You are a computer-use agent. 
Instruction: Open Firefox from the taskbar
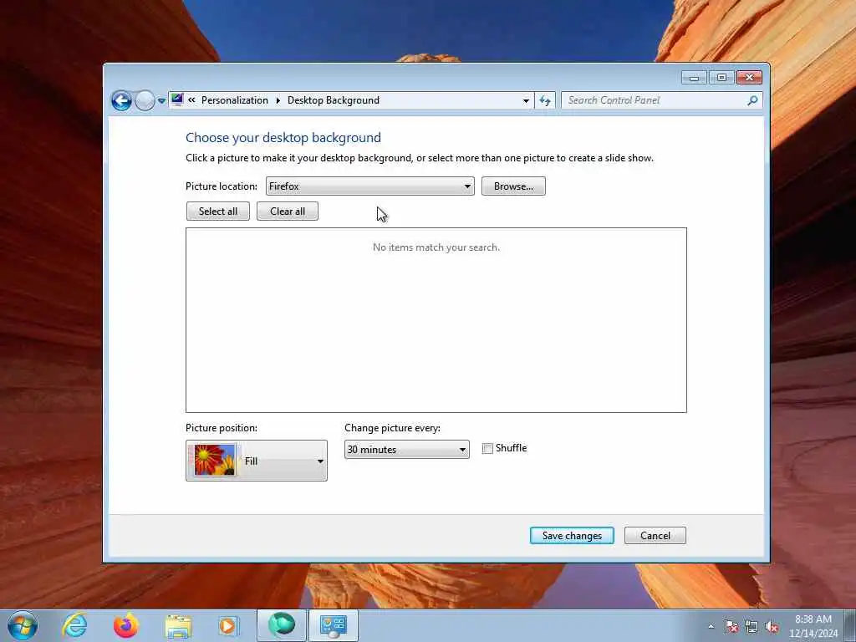126,625
